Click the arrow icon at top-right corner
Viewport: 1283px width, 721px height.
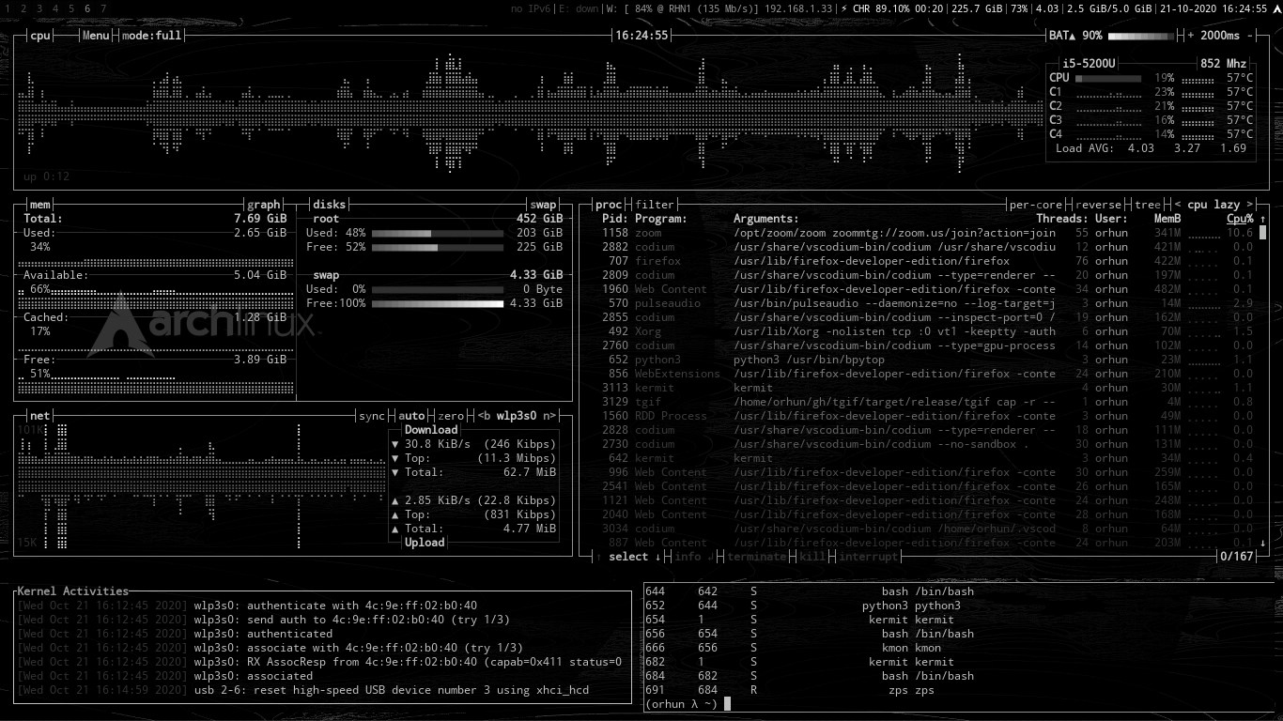tap(1275, 8)
